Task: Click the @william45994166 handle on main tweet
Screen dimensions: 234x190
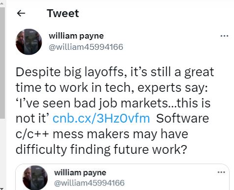Action: [x=86, y=47]
